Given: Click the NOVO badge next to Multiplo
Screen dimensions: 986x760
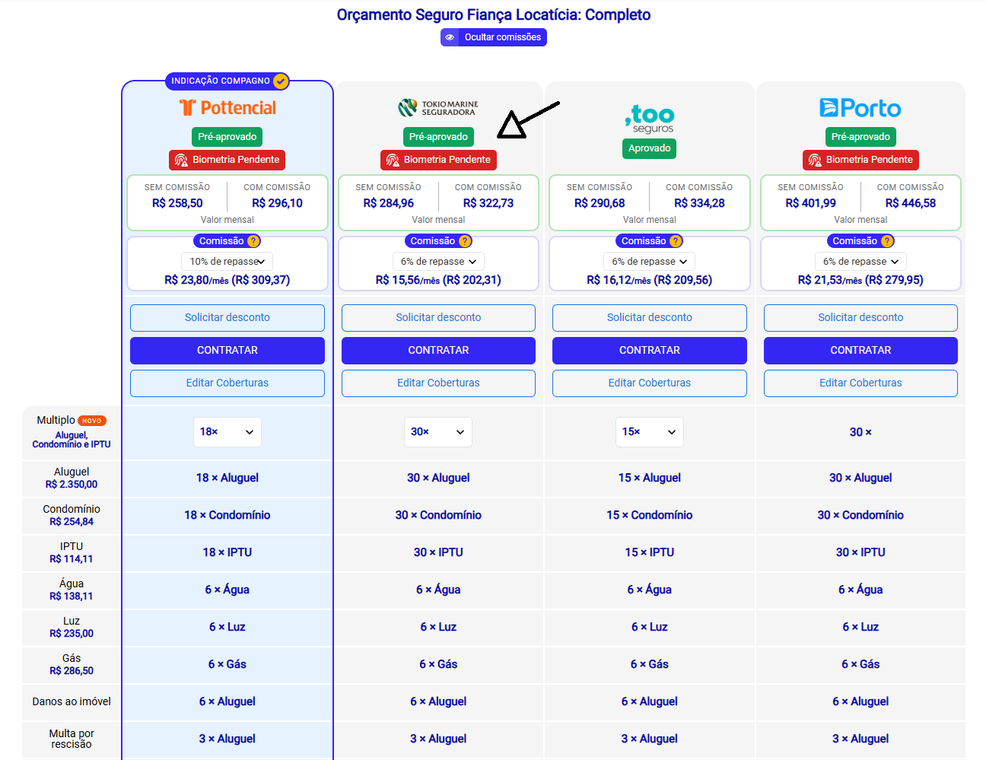Looking at the screenshot, I should click(92, 421).
